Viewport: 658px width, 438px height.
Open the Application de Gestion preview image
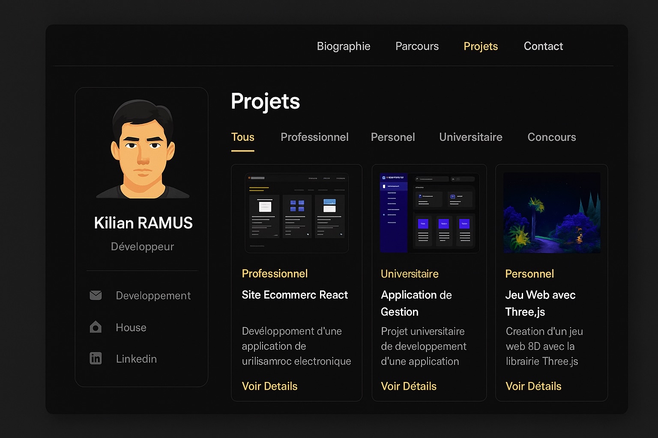coord(429,213)
